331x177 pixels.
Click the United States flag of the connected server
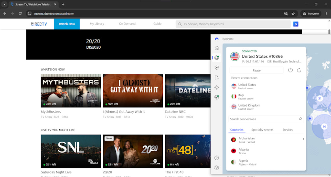point(235,56)
